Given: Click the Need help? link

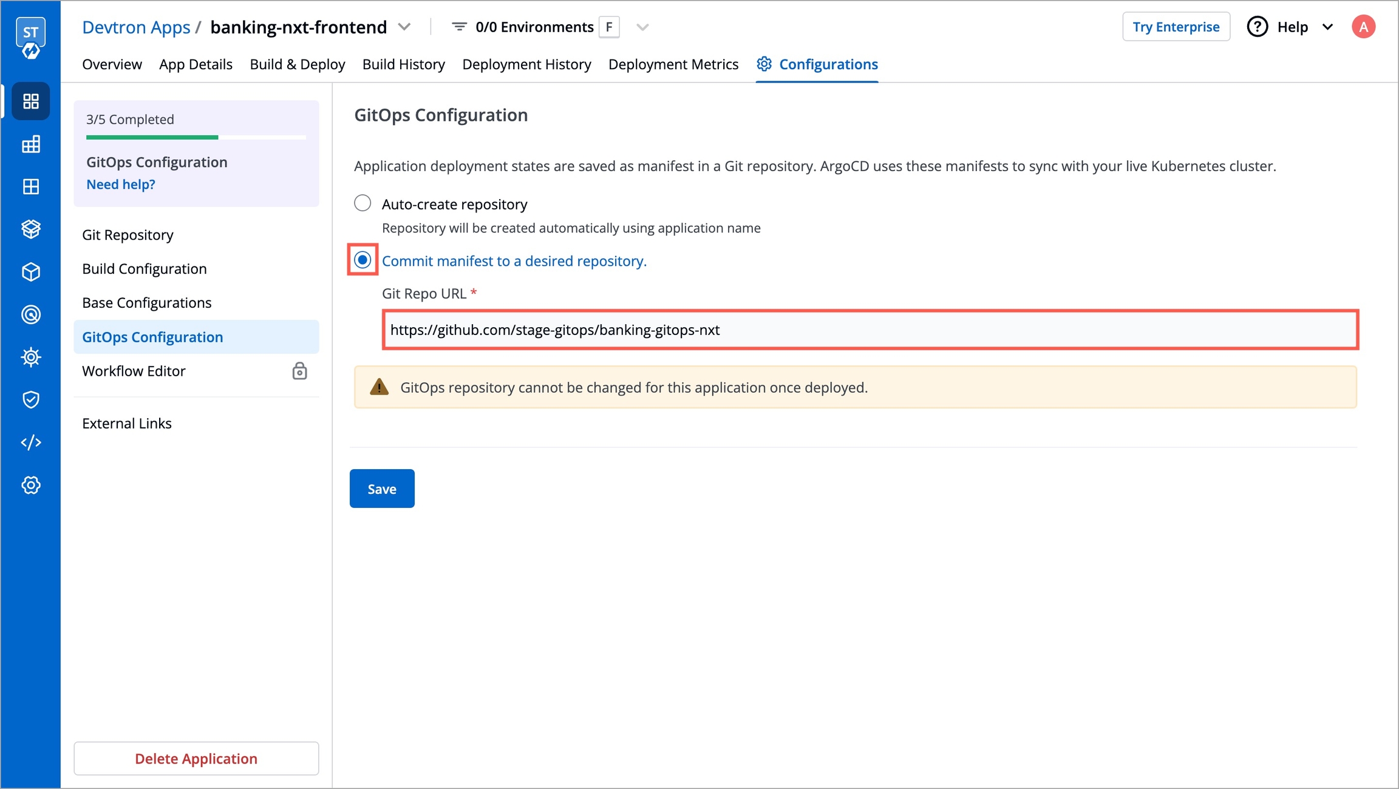Looking at the screenshot, I should click(x=121, y=185).
